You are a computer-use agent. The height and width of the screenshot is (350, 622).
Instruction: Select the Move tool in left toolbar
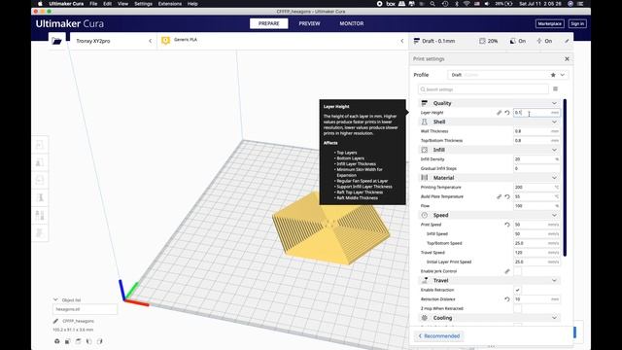pyautogui.click(x=40, y=145)
